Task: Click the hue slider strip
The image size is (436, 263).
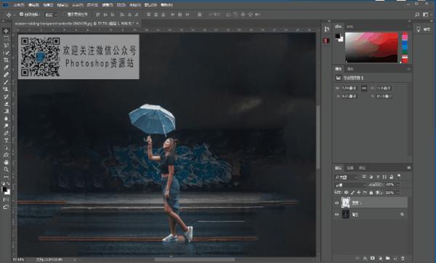Action: point(405,47)
